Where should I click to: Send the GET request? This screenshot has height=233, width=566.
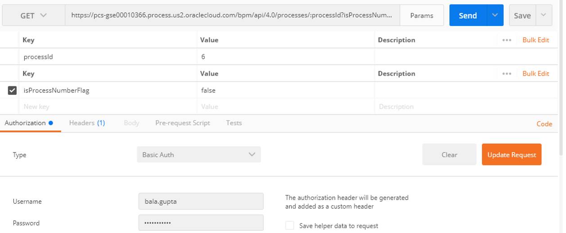click(x=467, y=15)
